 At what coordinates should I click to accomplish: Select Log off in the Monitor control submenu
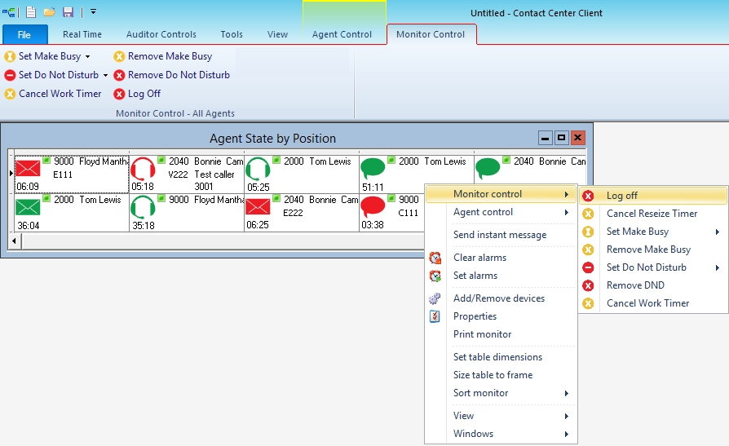[621, 196]
